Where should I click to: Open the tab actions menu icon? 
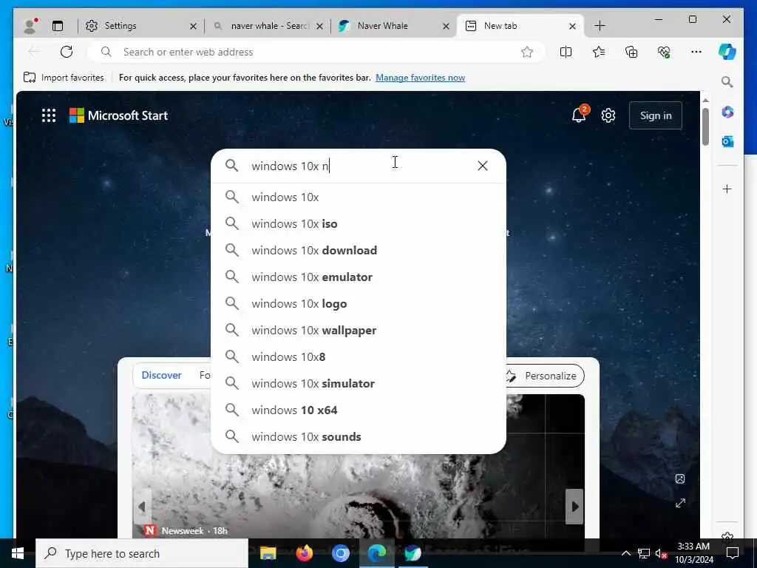58,26
